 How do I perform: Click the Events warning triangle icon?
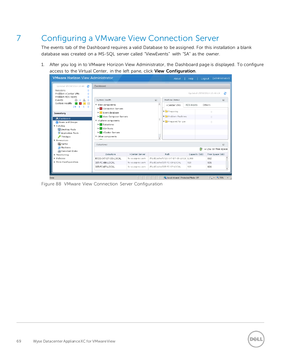tap(84, 100)
